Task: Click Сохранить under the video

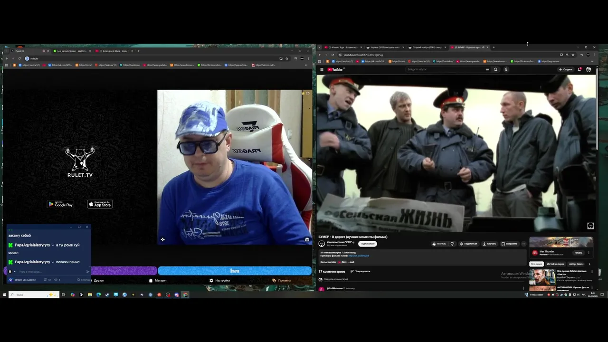Action: tap(509, 244)
